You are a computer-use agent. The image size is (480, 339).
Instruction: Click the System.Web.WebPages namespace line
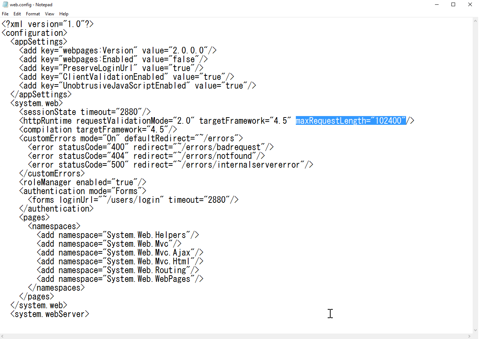120,279
